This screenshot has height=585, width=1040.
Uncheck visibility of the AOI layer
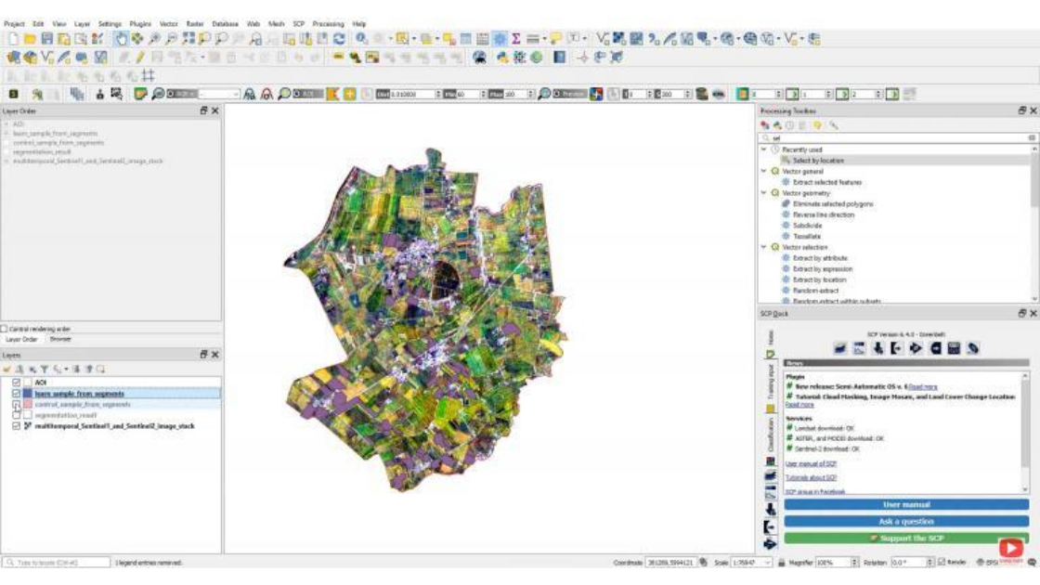[x=17, y=382]
